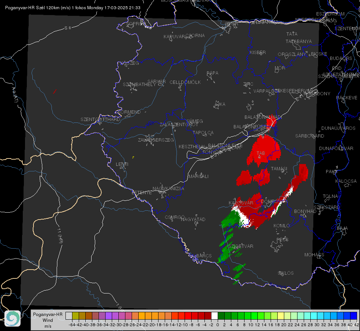This screenshot has width=360, height=331.
Task: Click the SÜMEG label
Action: pyautogui.click(x=195, y=121)
